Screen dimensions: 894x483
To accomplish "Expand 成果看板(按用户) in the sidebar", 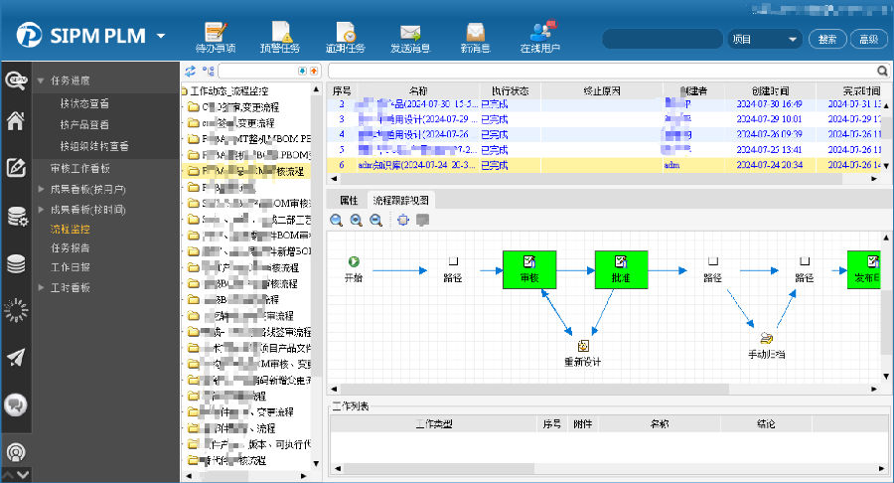I will [41, 189].
